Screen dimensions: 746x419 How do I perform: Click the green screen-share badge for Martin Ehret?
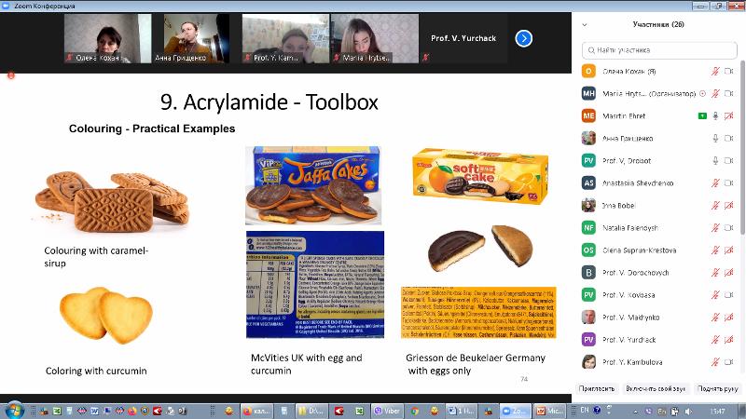702,115
